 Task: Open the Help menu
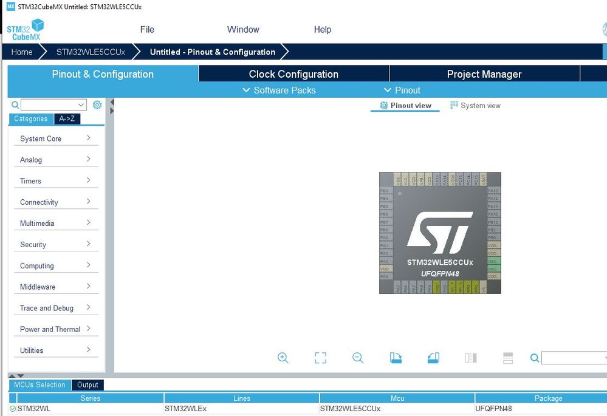tap(323, 29)
